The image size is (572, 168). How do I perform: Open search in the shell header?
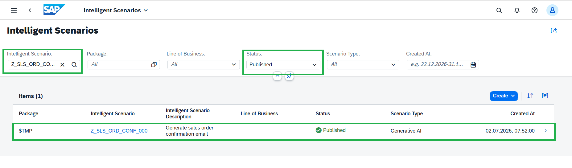[499, 10]
